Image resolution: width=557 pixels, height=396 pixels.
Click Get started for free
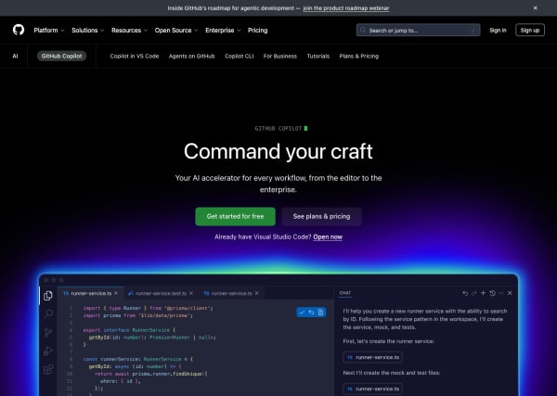click(x=235, y=216)
